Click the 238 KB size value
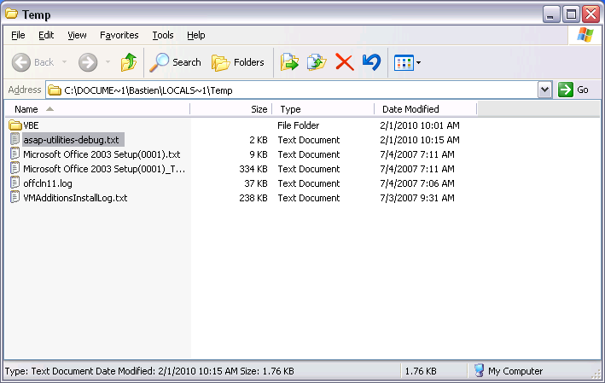The image size is (605, 383). [253, 198]
